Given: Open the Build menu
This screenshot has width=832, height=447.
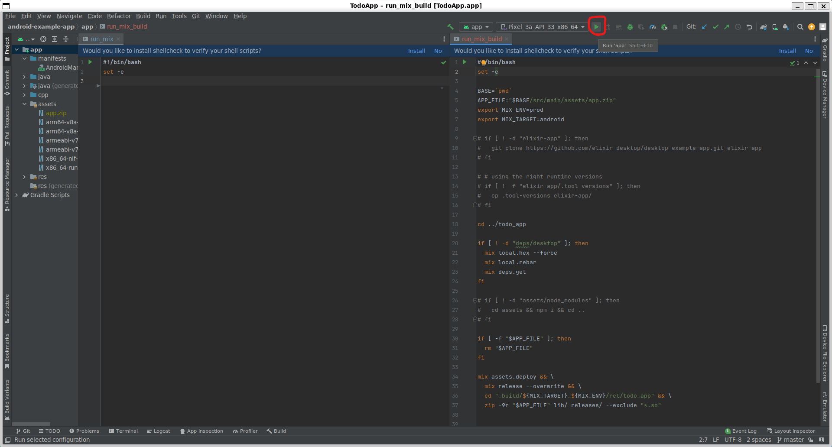Looking at the screenshot, I should [x=143, y=16].
